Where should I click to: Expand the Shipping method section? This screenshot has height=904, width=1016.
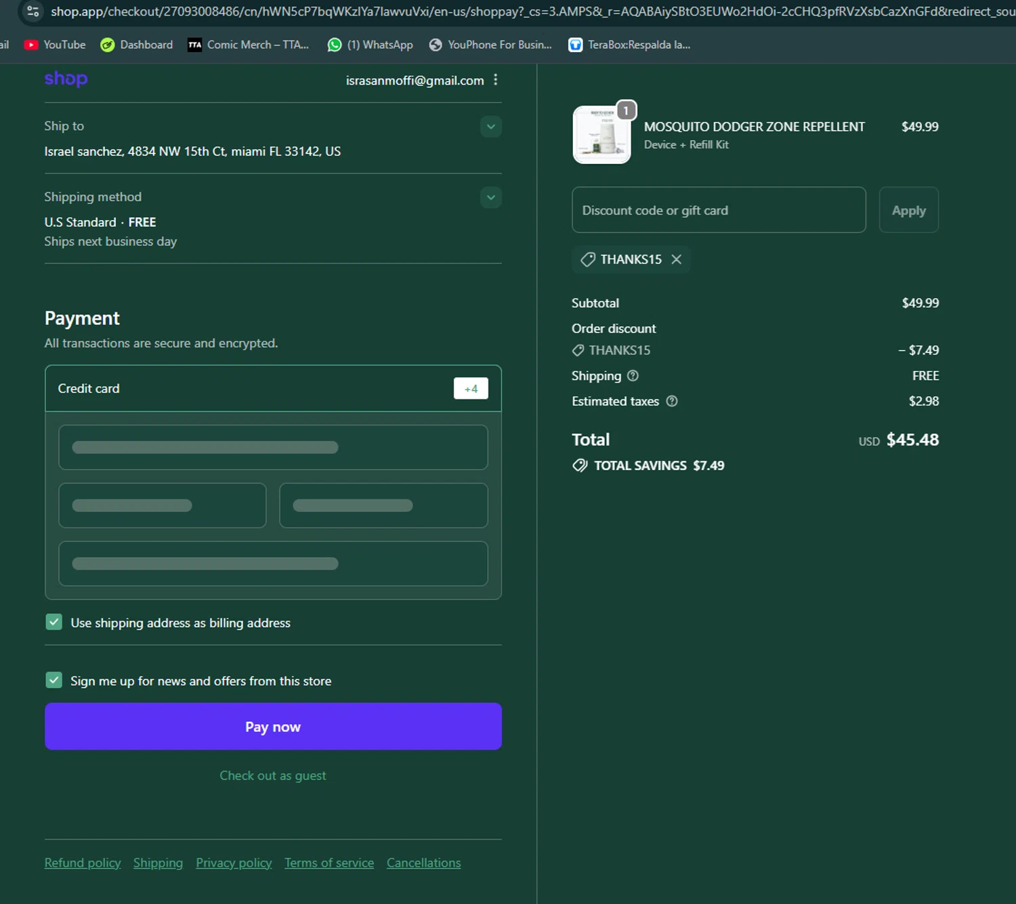pyautogui.click(x=491, y=198)
